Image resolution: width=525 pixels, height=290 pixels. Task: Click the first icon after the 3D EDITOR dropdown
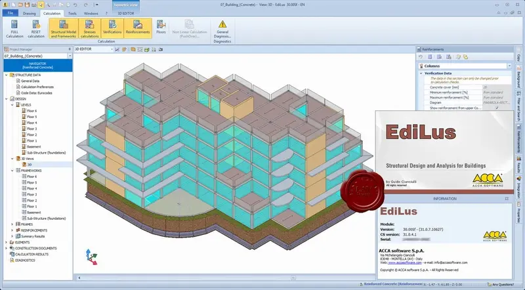click(117, 49)
